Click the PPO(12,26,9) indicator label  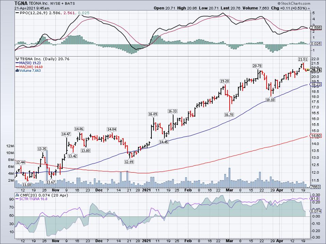click(x=34, y=13)
